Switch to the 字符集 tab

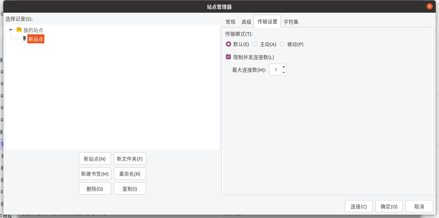click(291, 22)
